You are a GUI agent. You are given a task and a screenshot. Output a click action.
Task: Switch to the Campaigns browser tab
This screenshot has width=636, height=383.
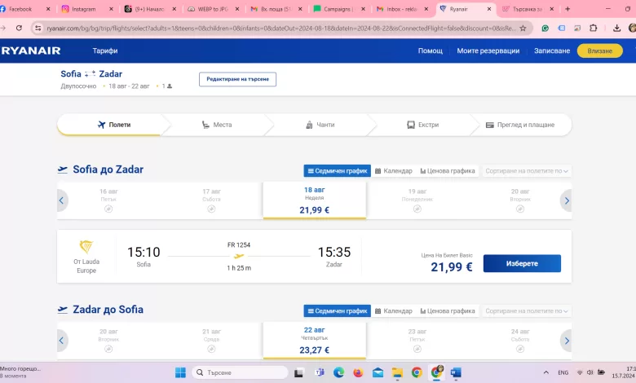click(x=337, y=9)
